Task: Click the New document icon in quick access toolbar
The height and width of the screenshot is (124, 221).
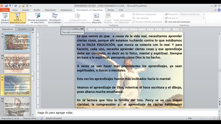Action: [x=19, y=6]
